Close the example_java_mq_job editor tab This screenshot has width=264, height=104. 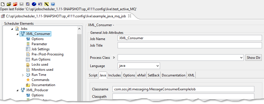[130, 16]
